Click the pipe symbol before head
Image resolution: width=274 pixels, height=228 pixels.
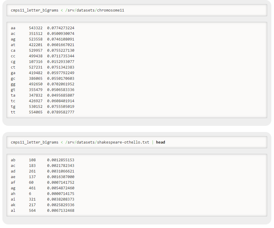[153, 142]
